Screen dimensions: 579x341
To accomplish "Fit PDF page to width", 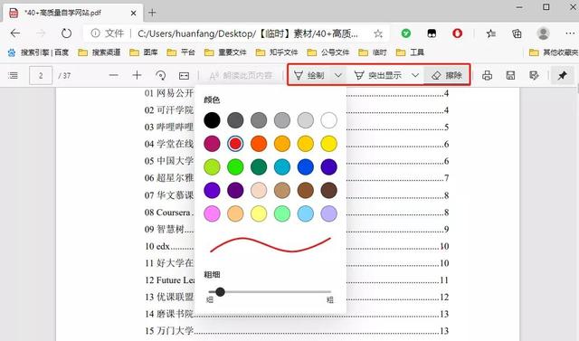I will (184, 76).
